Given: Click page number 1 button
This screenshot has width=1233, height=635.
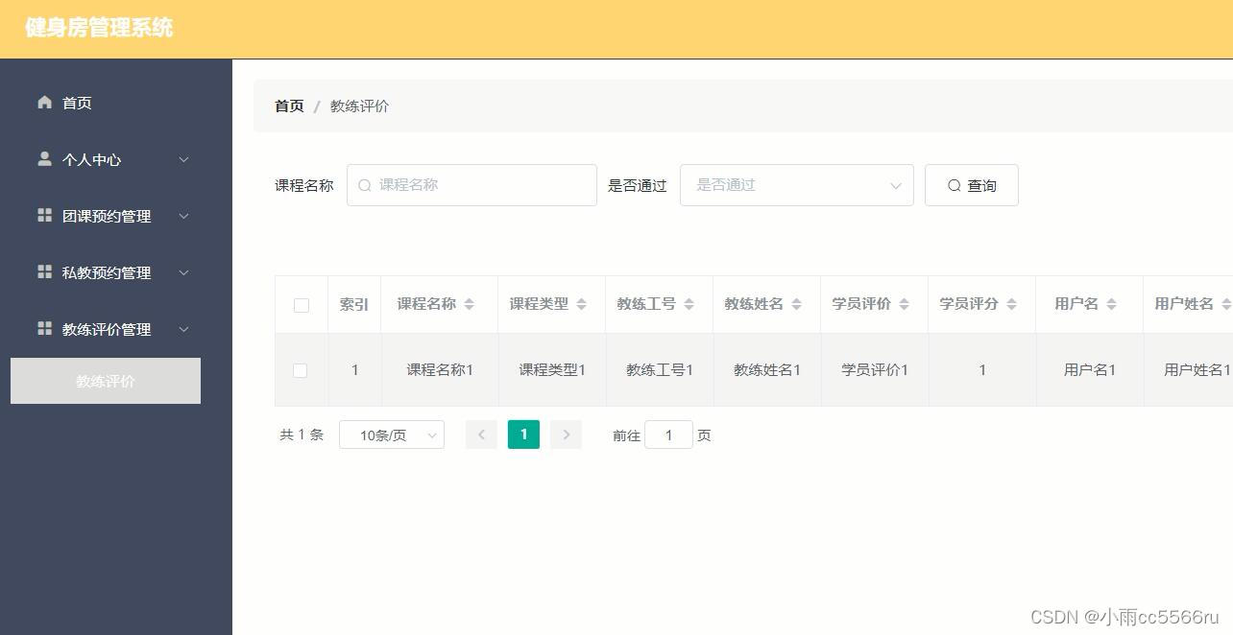Looking at the screenshot, I should pyautogui.click(x=523, y=435).
